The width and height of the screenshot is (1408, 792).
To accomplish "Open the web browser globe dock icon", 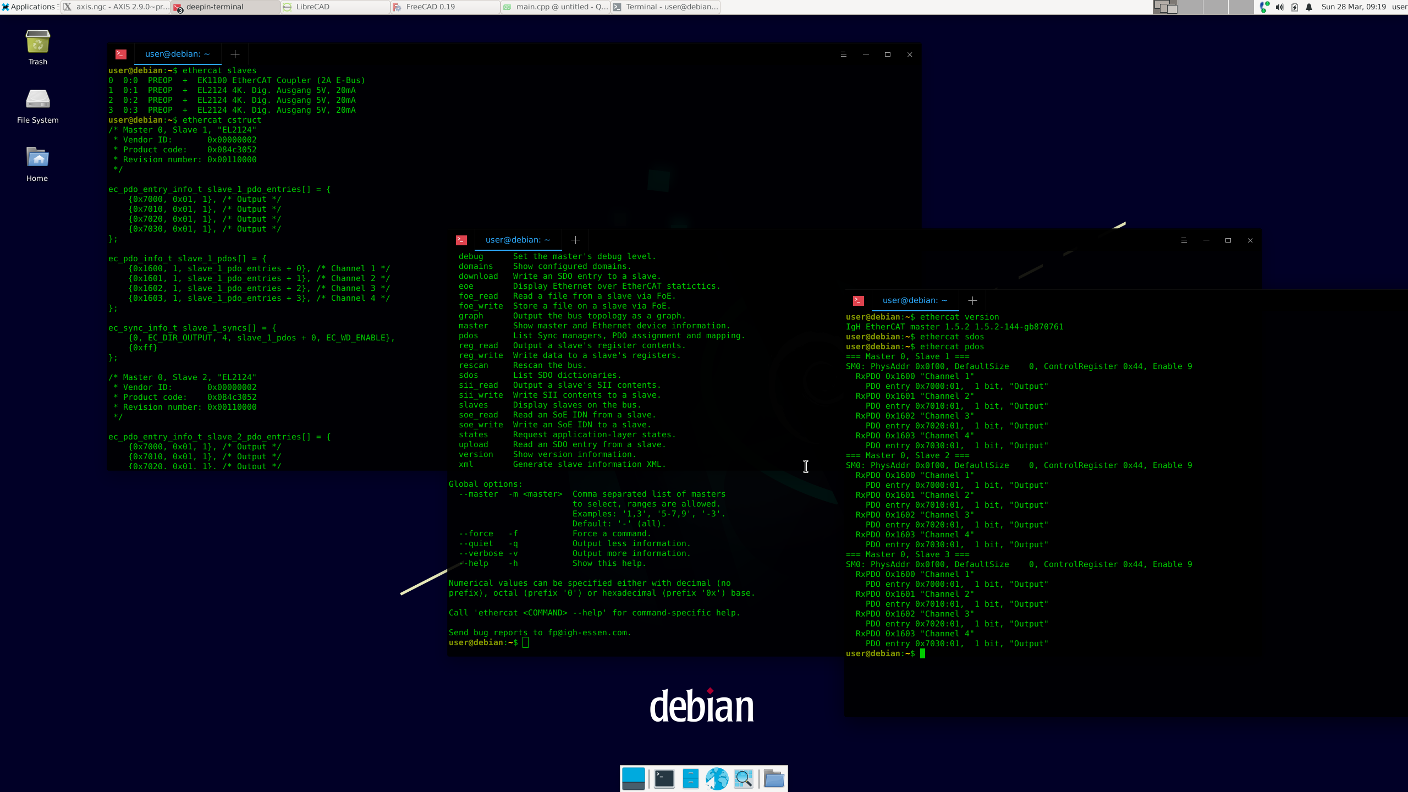I will point(717,778).
